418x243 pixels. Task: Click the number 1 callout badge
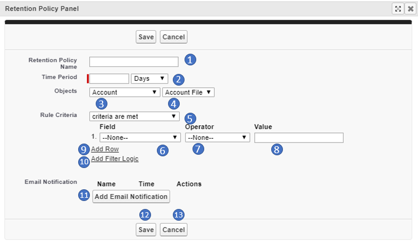[190, 60]
